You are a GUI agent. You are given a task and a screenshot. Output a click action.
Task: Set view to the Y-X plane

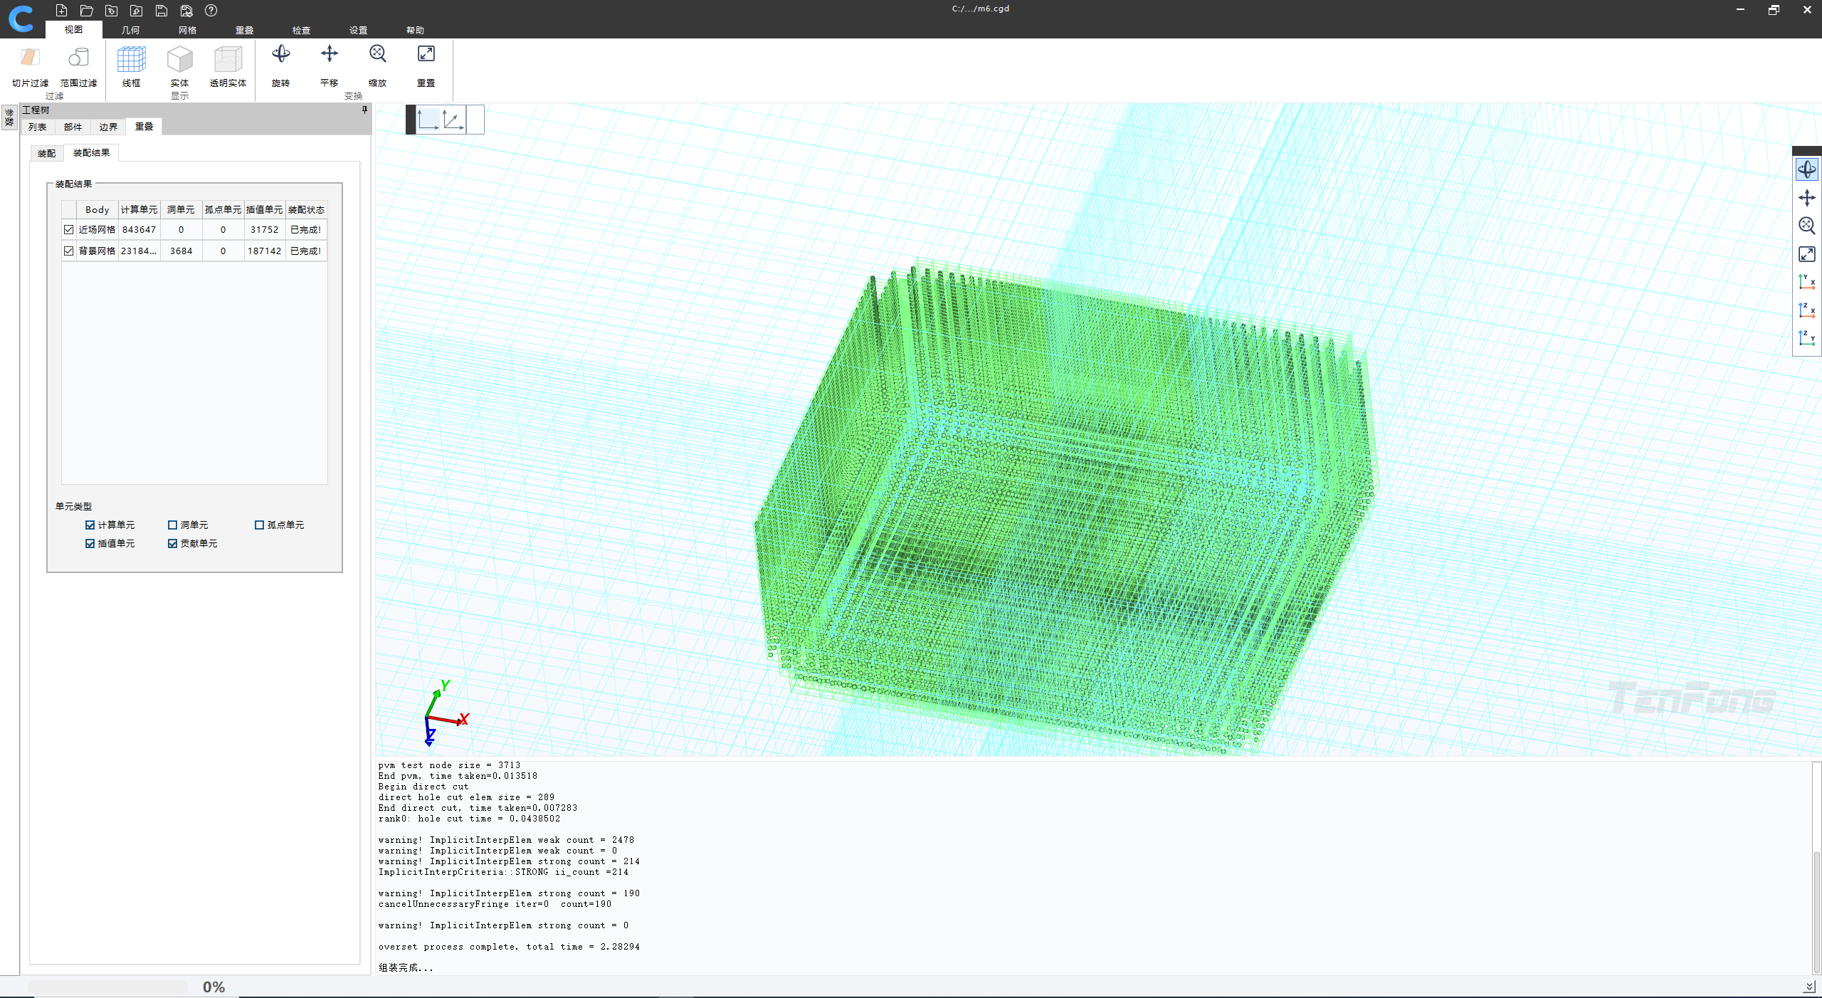[1806, 282]
